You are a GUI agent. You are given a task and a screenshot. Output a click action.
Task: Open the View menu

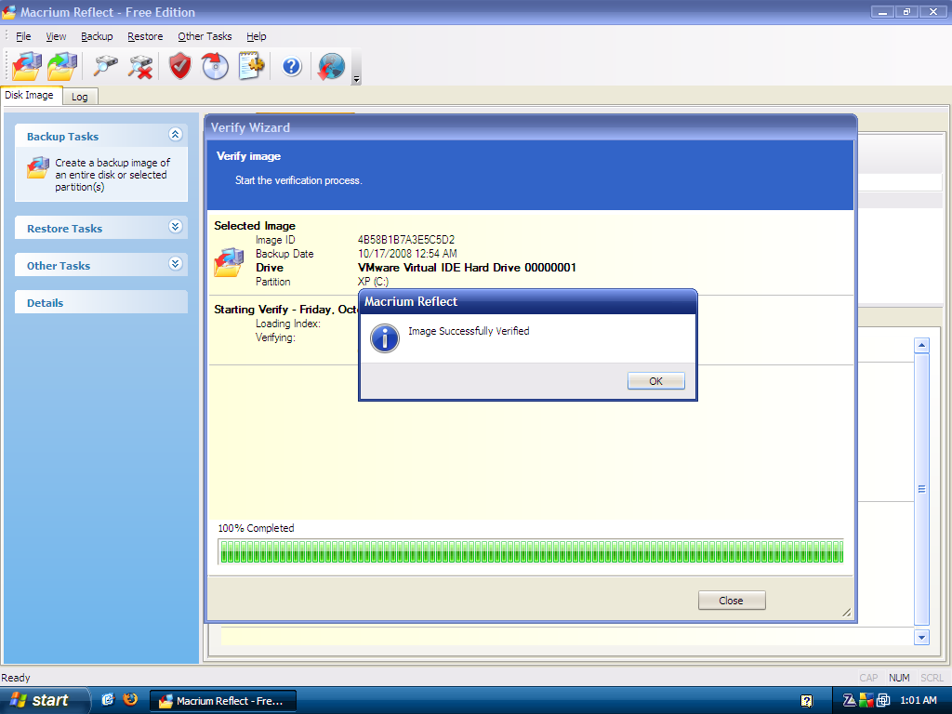(56, 36)
